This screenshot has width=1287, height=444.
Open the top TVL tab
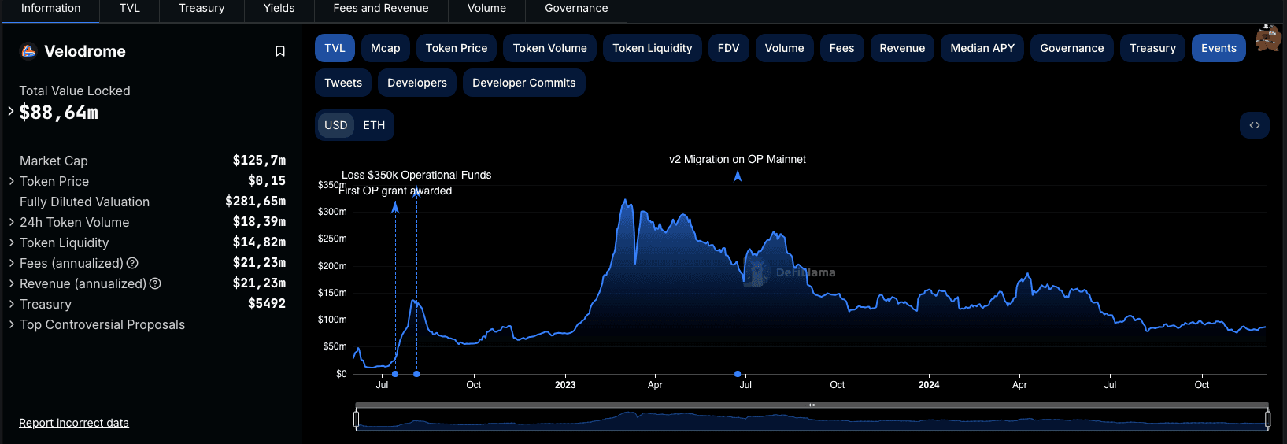click(130, 9)
